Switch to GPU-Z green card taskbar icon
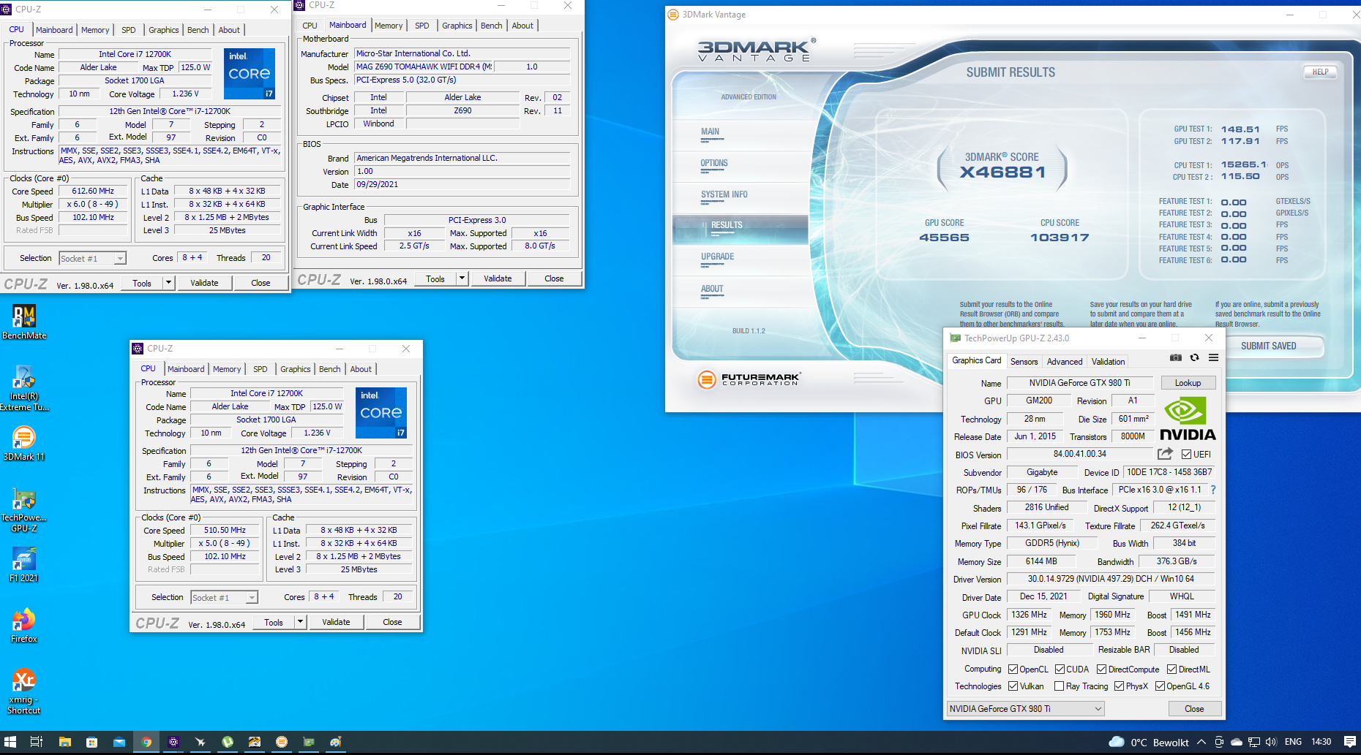This screenshot has height=755, width=1361. tap(309, 742)
